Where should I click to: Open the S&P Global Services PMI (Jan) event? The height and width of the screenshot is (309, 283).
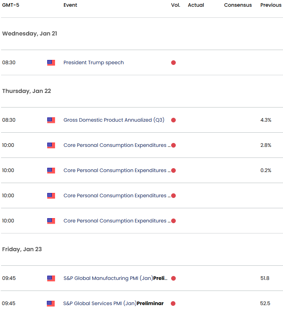[113, 304]
